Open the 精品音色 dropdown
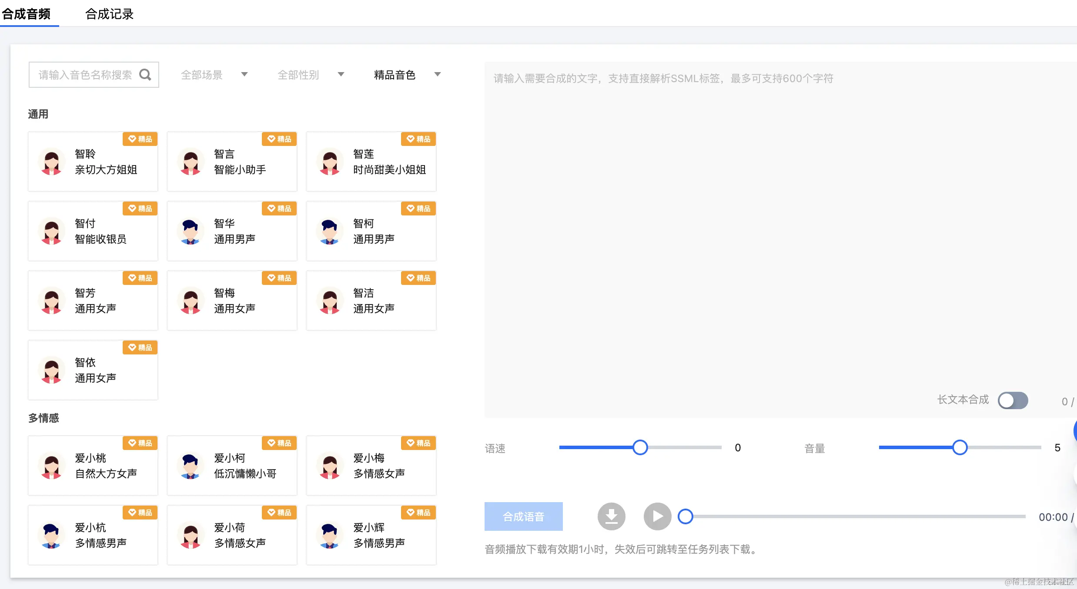1077x589 pixels. (x=408, y=75)
